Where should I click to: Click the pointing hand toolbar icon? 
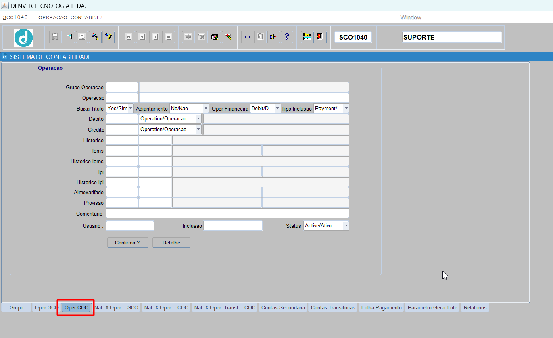[x=274, y=37]
